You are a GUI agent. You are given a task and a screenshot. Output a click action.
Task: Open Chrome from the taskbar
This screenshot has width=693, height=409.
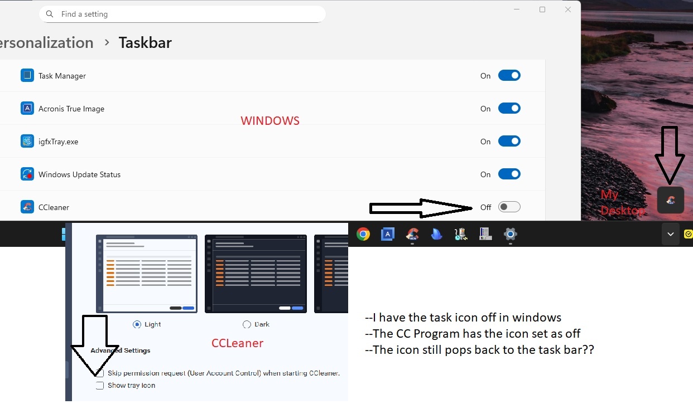pyautogui.click(x=363, y=235)
